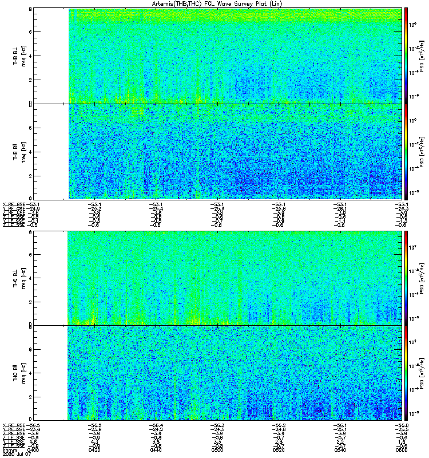Click the color bar beside the THC B-perpendicular panel
The width and height of the screenshot is (429, 458).
click(x=406, y=278)
